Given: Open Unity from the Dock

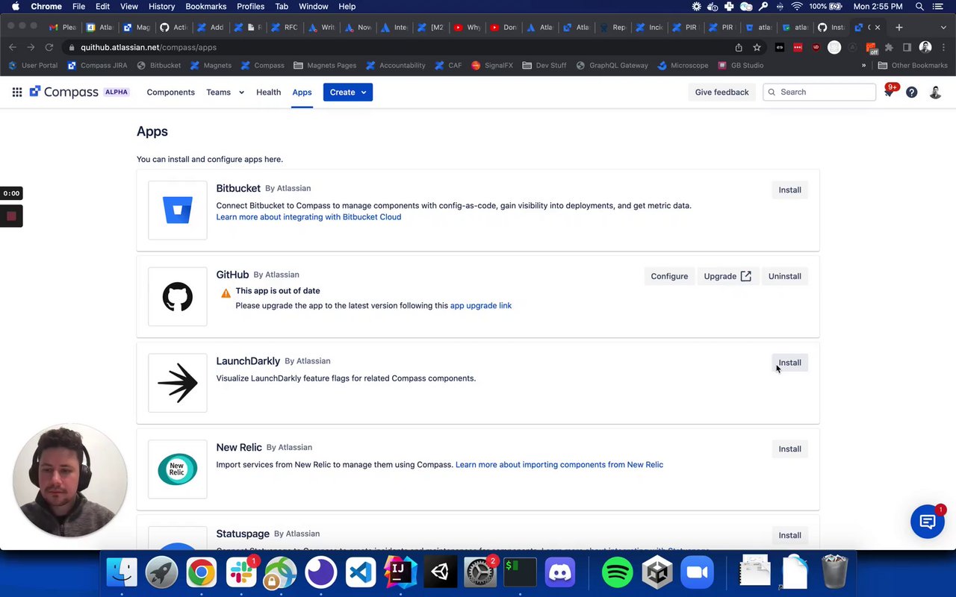Looking at the screenshot, I should coord(440,572).
